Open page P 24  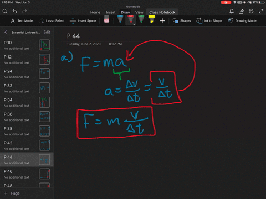pos(27,74)
